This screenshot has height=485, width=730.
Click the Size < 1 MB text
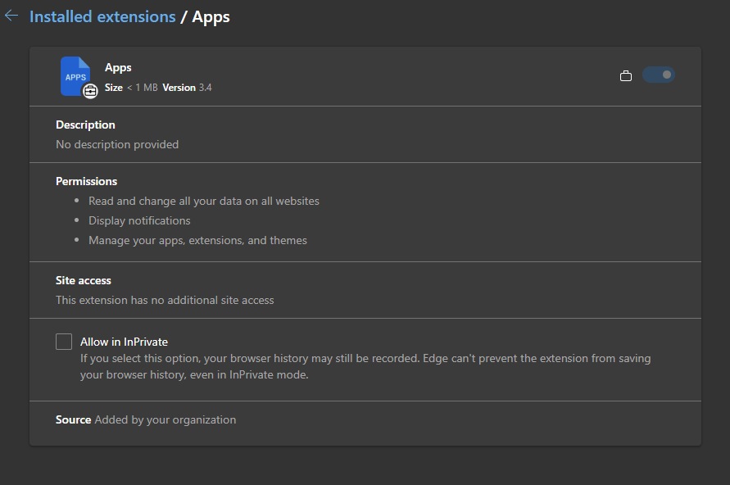pos(131,88)
